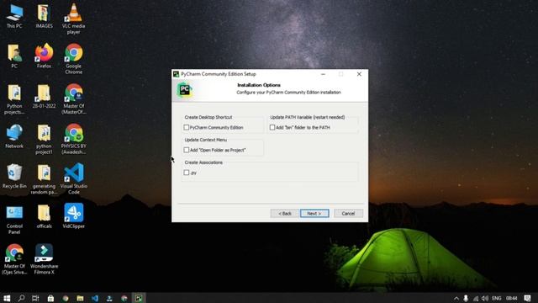Select the PyCharm installer taskbar icon

tap(139, 298)
